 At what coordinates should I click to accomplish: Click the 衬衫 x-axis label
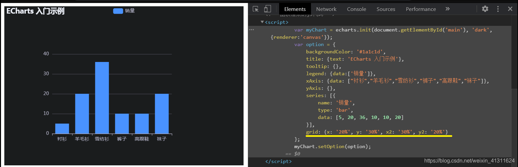pos(62,139)
